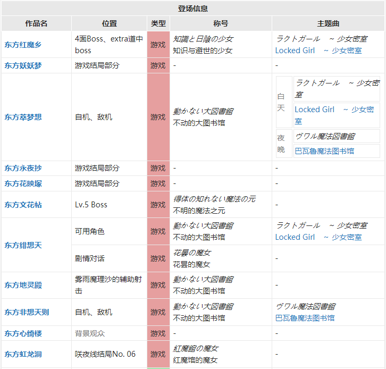Click the 登场信息 table title
The image size is (386, 369).
click(x=193, y=9)
